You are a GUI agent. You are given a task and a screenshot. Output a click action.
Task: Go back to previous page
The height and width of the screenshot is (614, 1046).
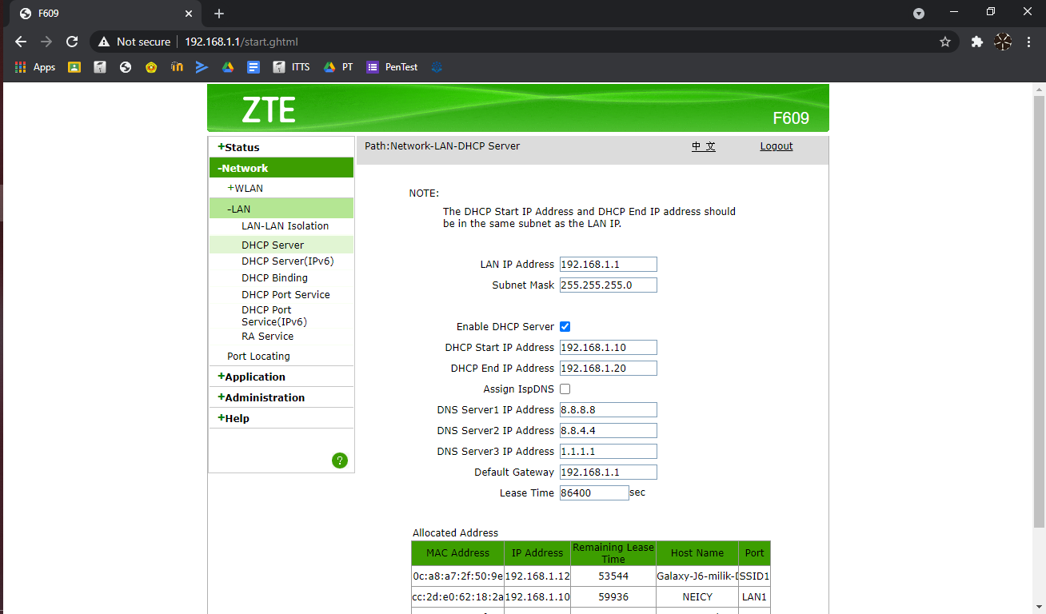pos(21,42)
